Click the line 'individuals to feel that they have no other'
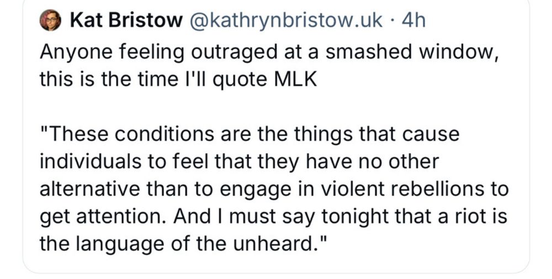 coord(239,162)
